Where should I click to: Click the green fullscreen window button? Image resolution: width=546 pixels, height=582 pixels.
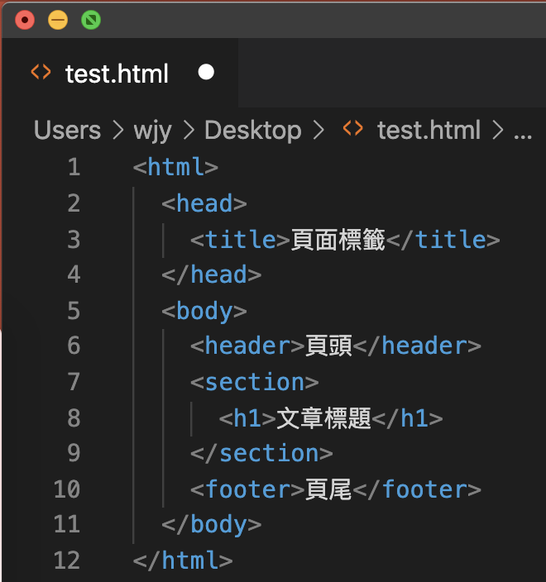tap(91, 20)
